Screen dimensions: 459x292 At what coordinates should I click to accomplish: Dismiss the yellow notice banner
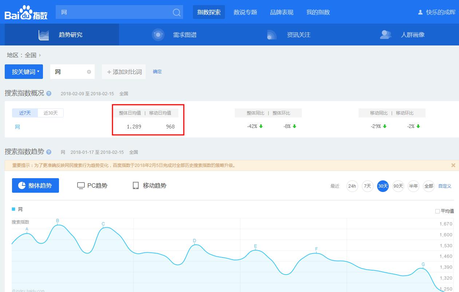coord(453,165)
